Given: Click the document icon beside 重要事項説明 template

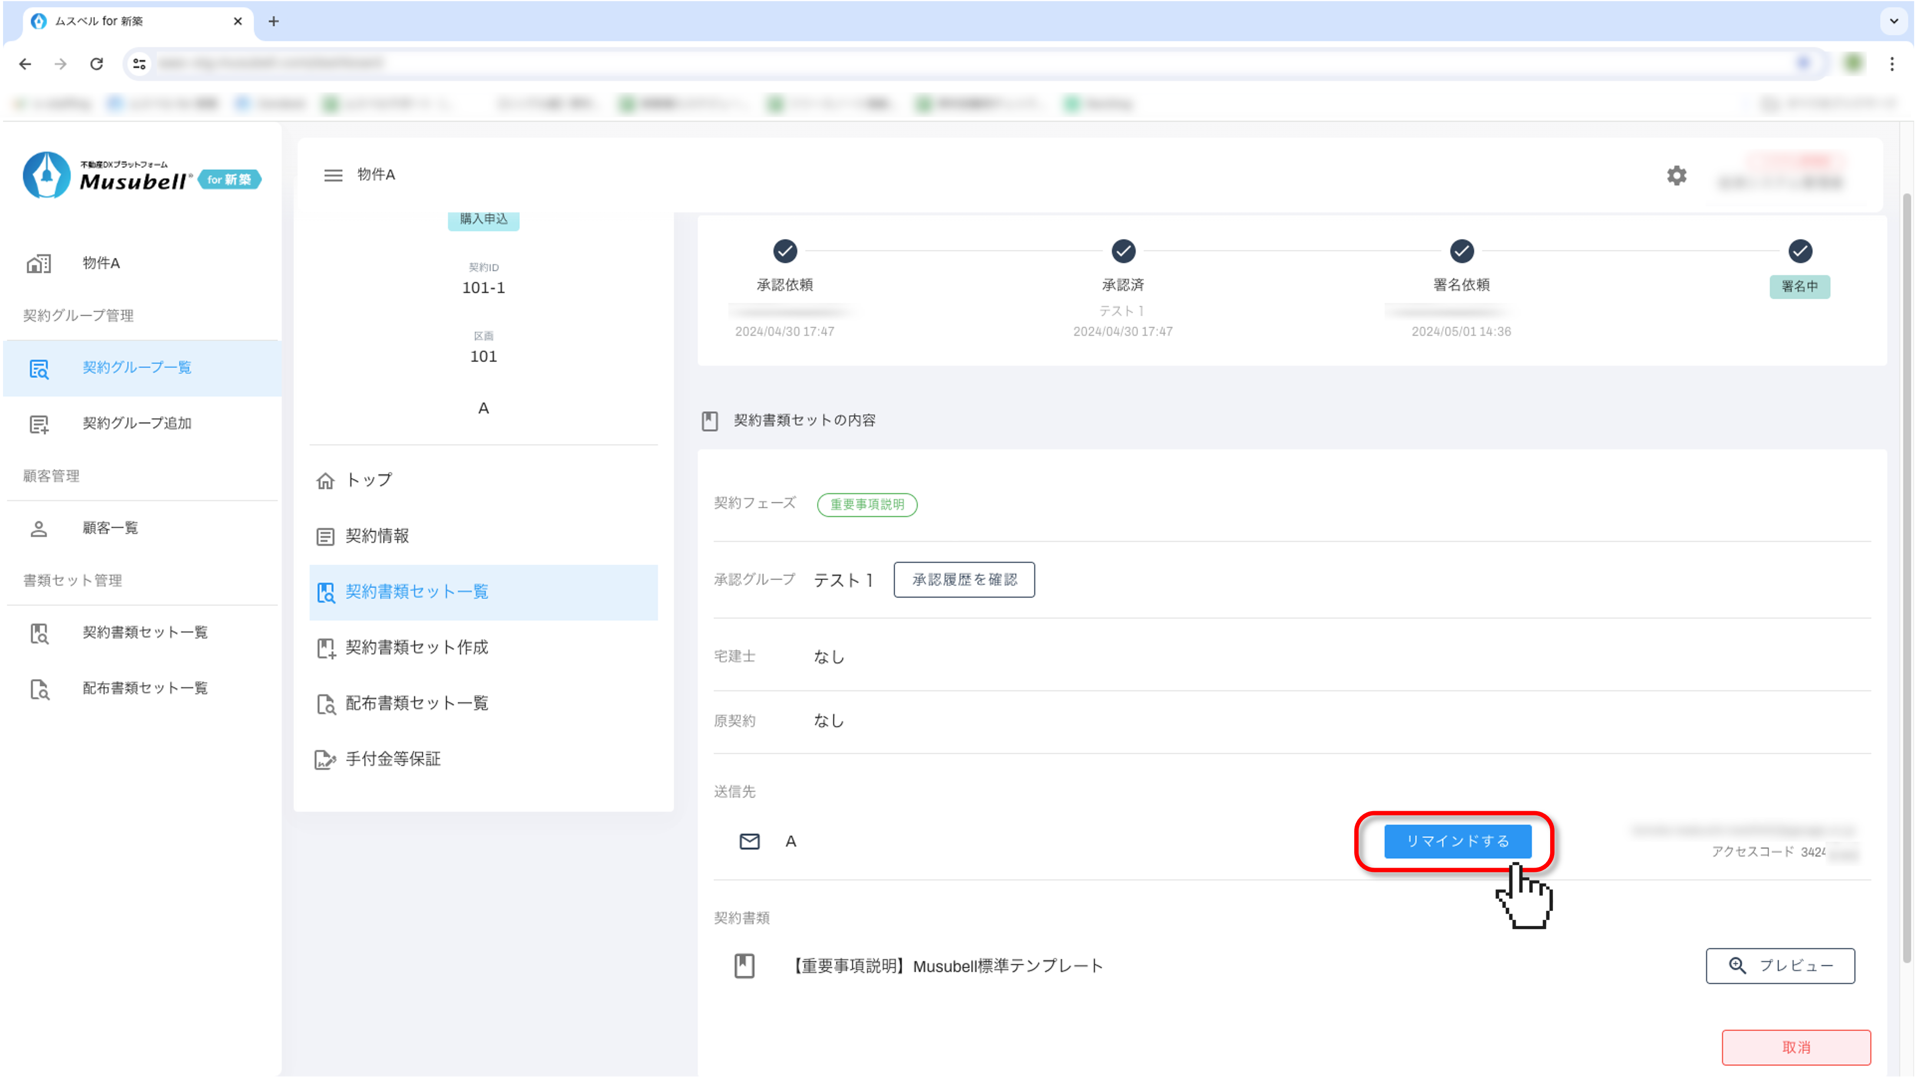Looking at the screenshot, I should [x=744, y=965].
